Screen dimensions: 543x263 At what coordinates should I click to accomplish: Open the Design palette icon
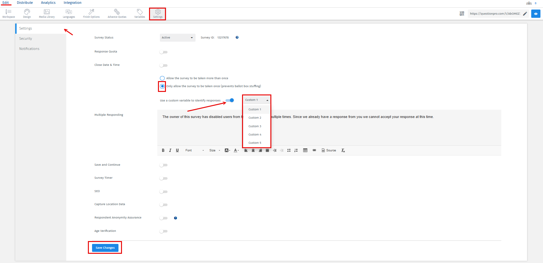(x=27, y=14)
